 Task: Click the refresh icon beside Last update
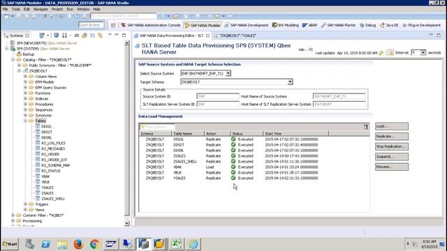[381, 53]
